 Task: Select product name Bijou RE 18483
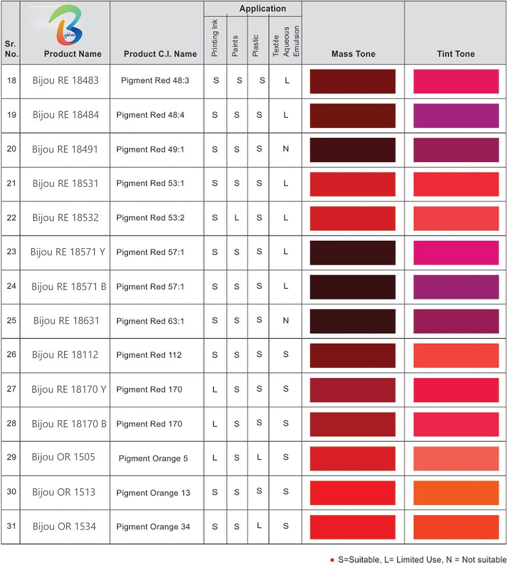(66, 80)
